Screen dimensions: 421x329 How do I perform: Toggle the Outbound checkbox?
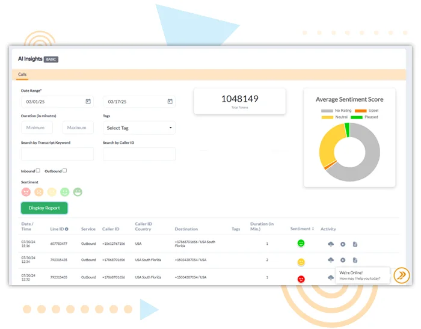[x=65, y=171]
